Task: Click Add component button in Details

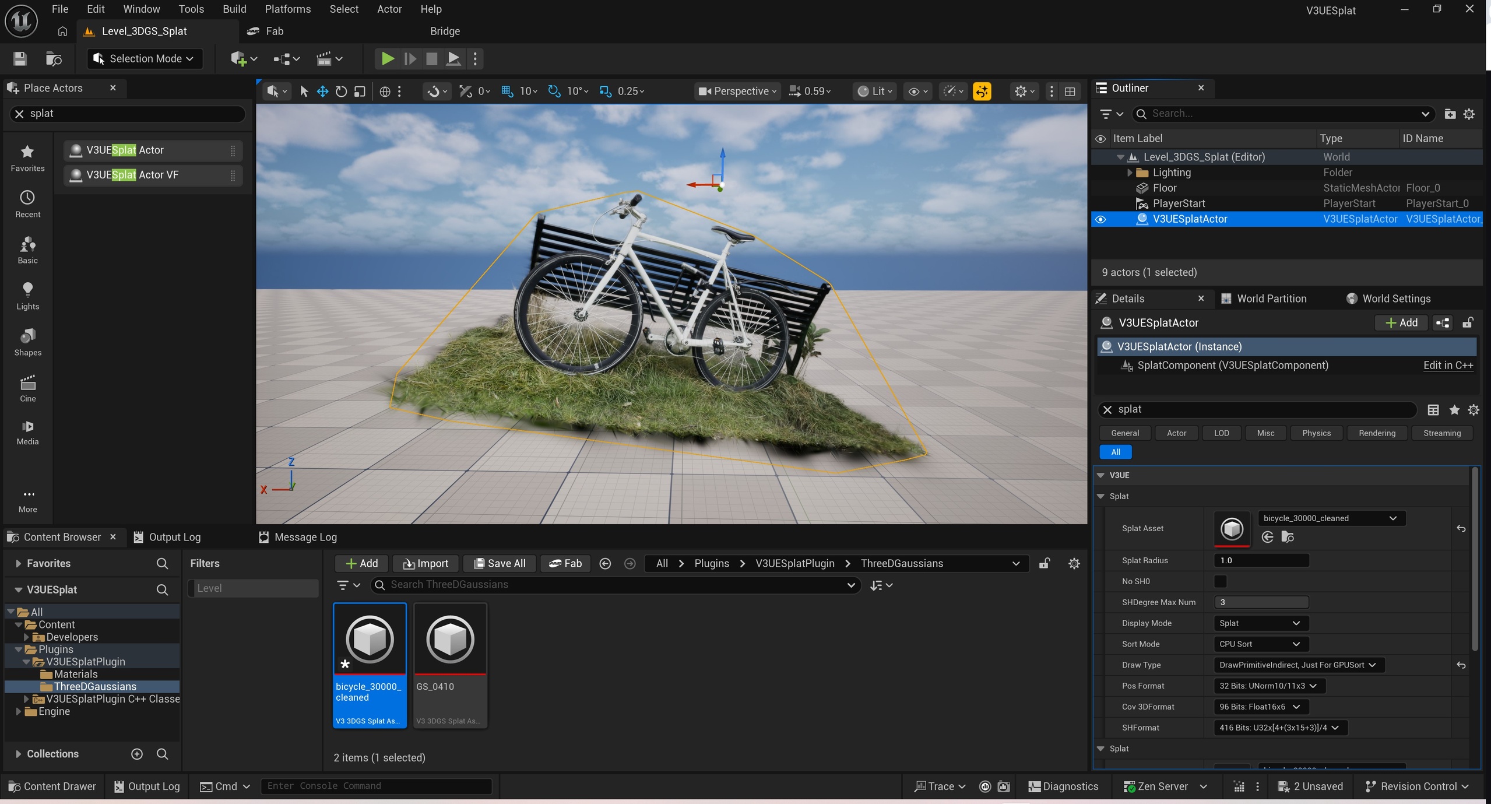Action: (1401, 322)
